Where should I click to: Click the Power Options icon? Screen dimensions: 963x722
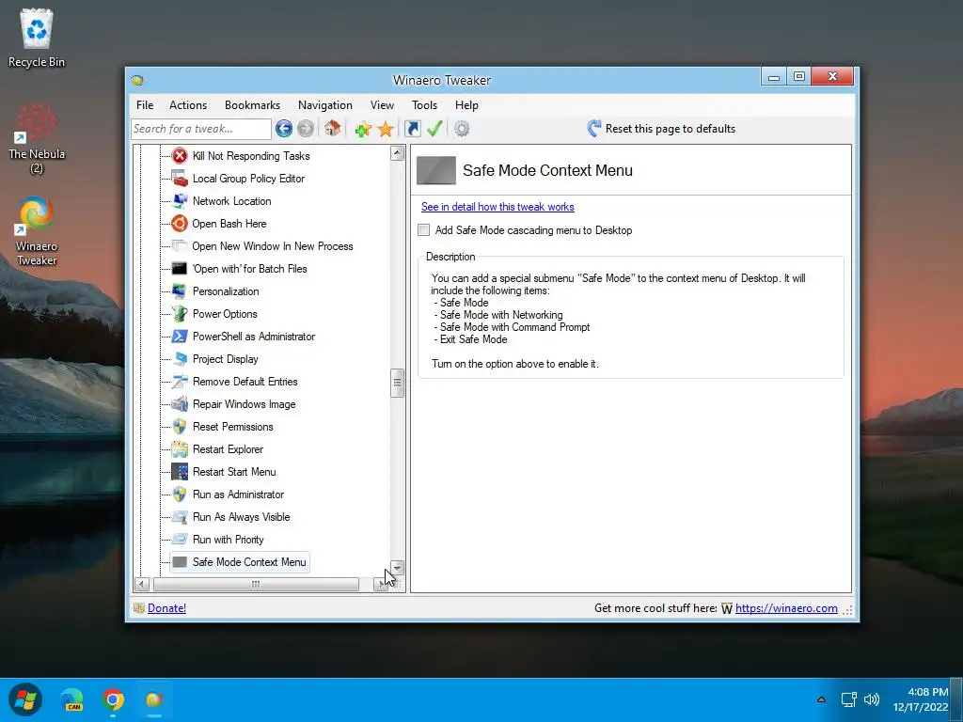[180, 314]
